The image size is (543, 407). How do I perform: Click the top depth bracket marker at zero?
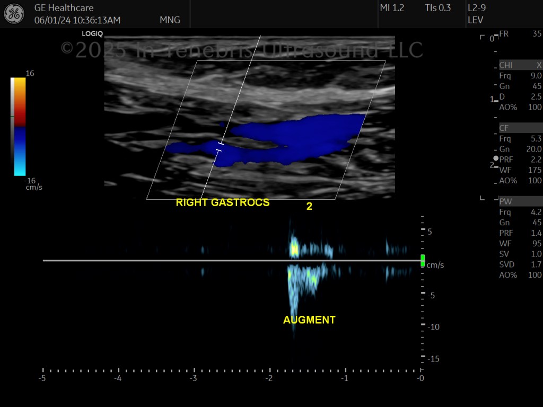[x=482, y=37]
